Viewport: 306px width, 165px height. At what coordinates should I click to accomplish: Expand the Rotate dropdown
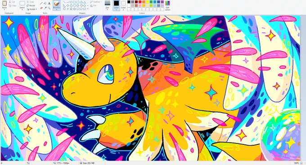31,9
